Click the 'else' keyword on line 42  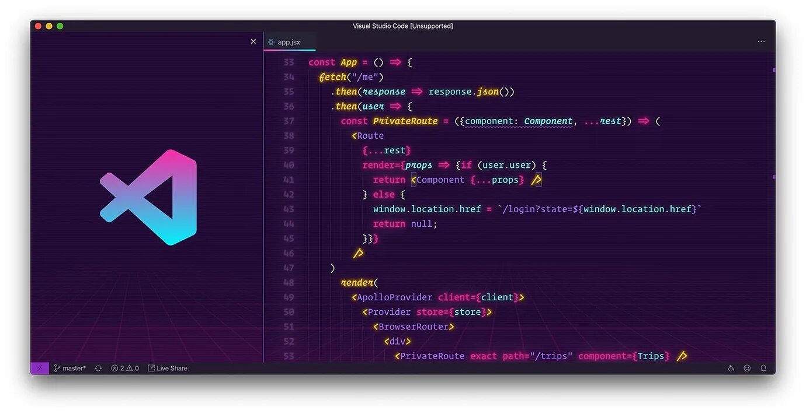tap(384, 194)
